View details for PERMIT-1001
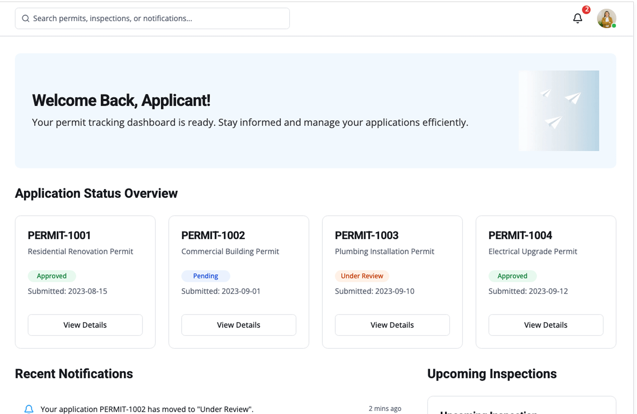 pyautogui.click(x=85, y=325)
